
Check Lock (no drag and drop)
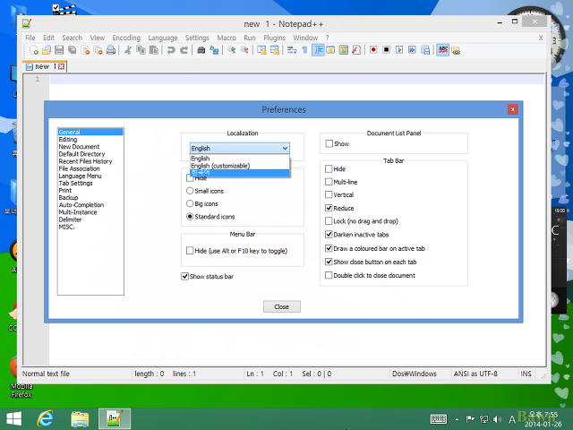329,221
